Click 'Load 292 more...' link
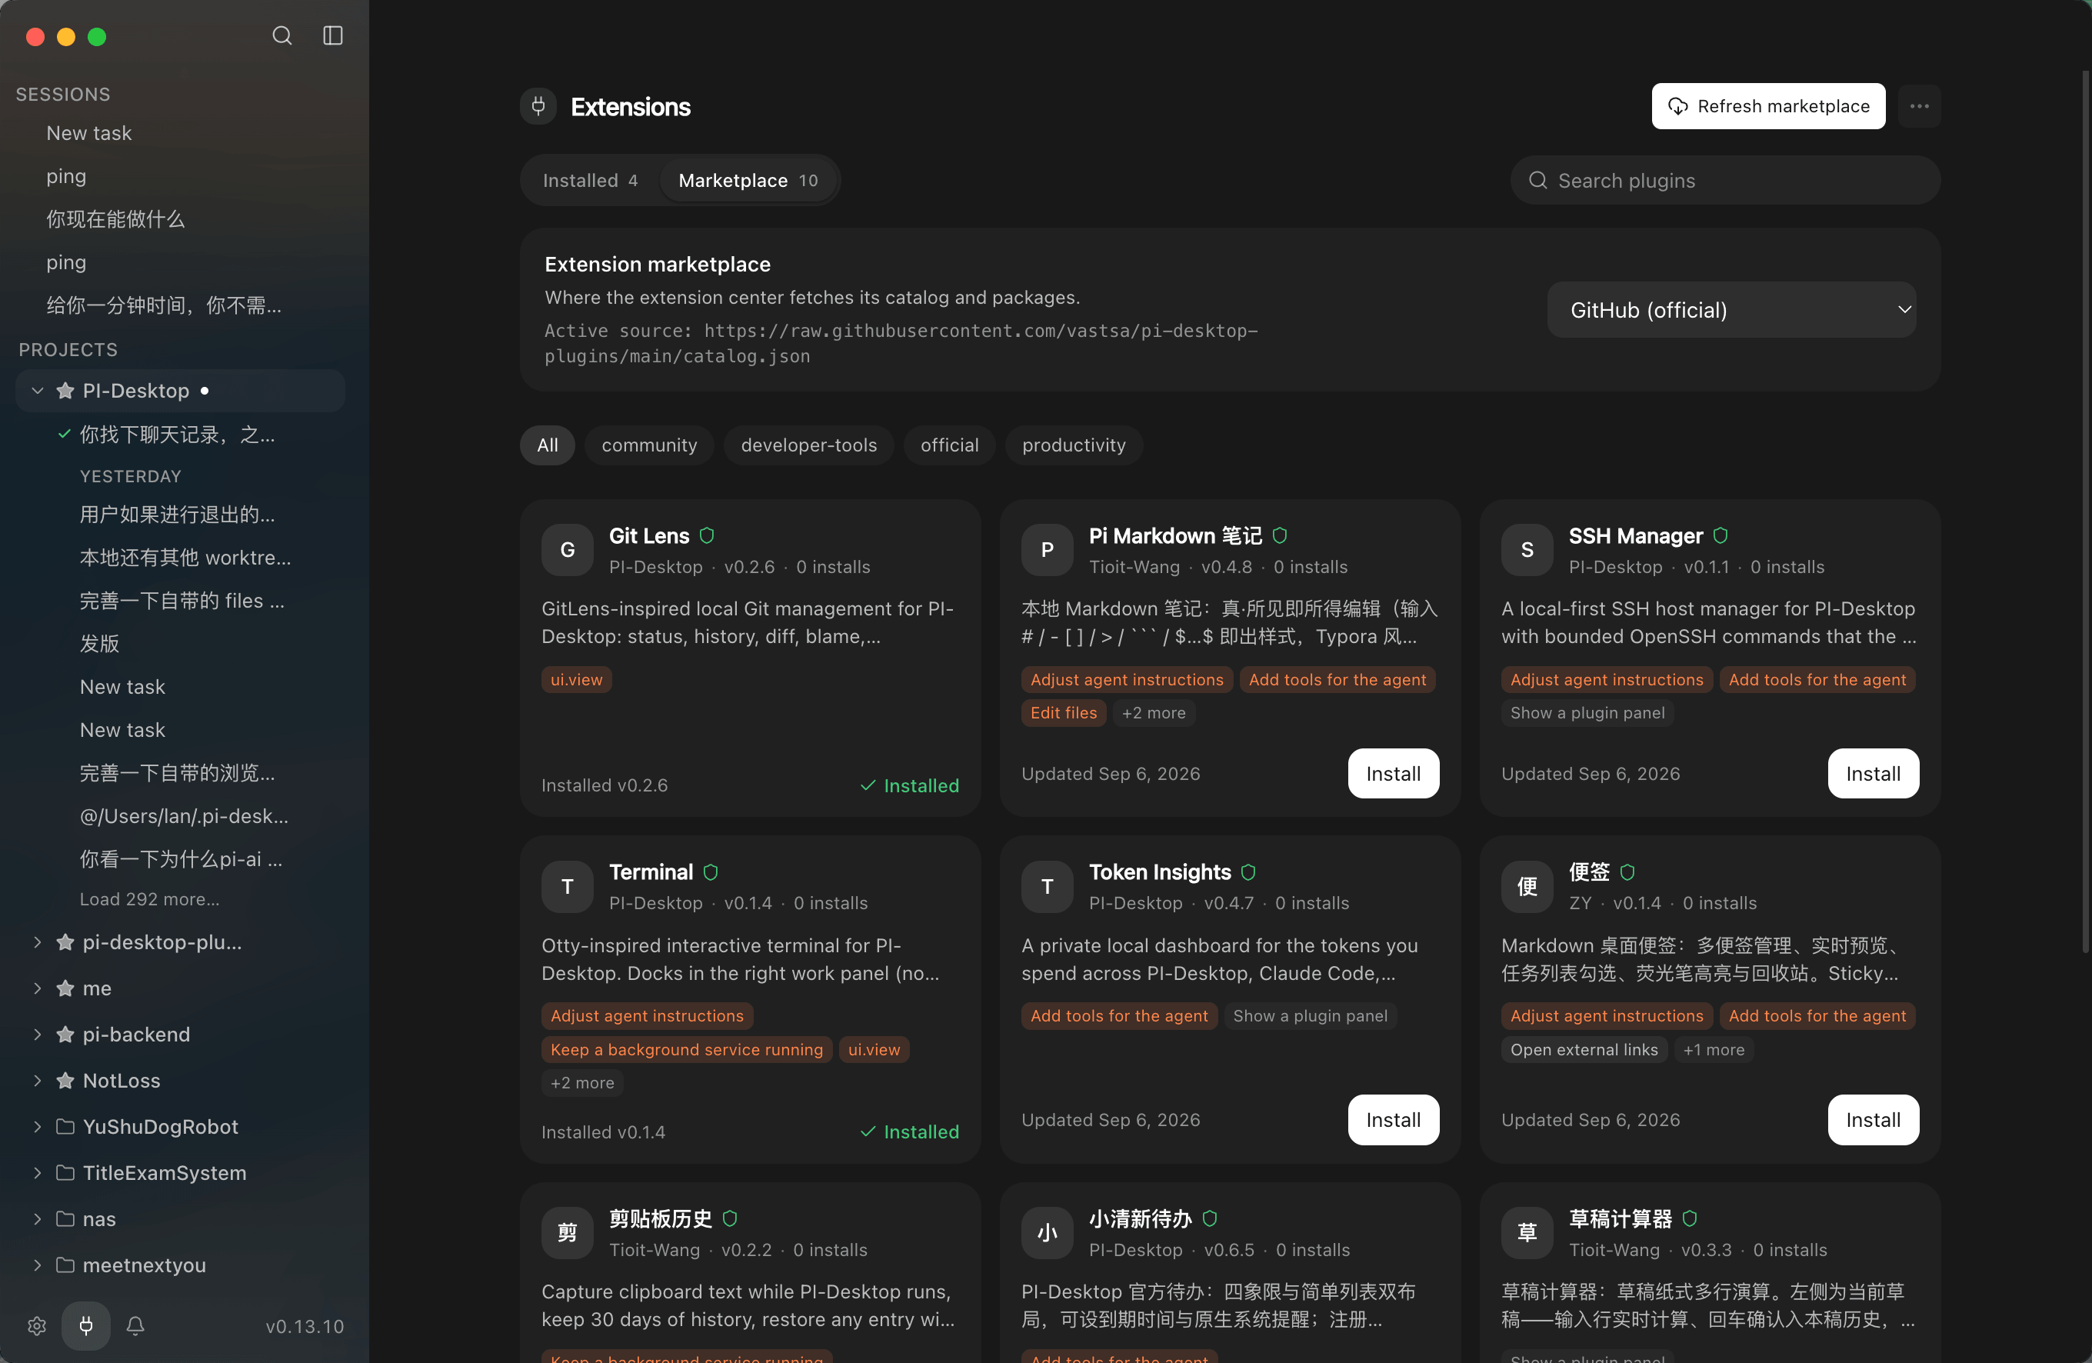 tap(149, 898)
